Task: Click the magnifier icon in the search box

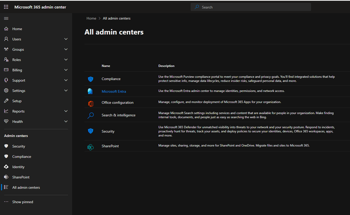Action: [197, 7]
